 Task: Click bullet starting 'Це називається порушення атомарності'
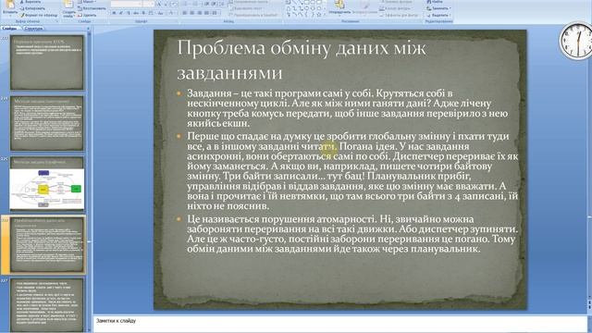(351, 234)
